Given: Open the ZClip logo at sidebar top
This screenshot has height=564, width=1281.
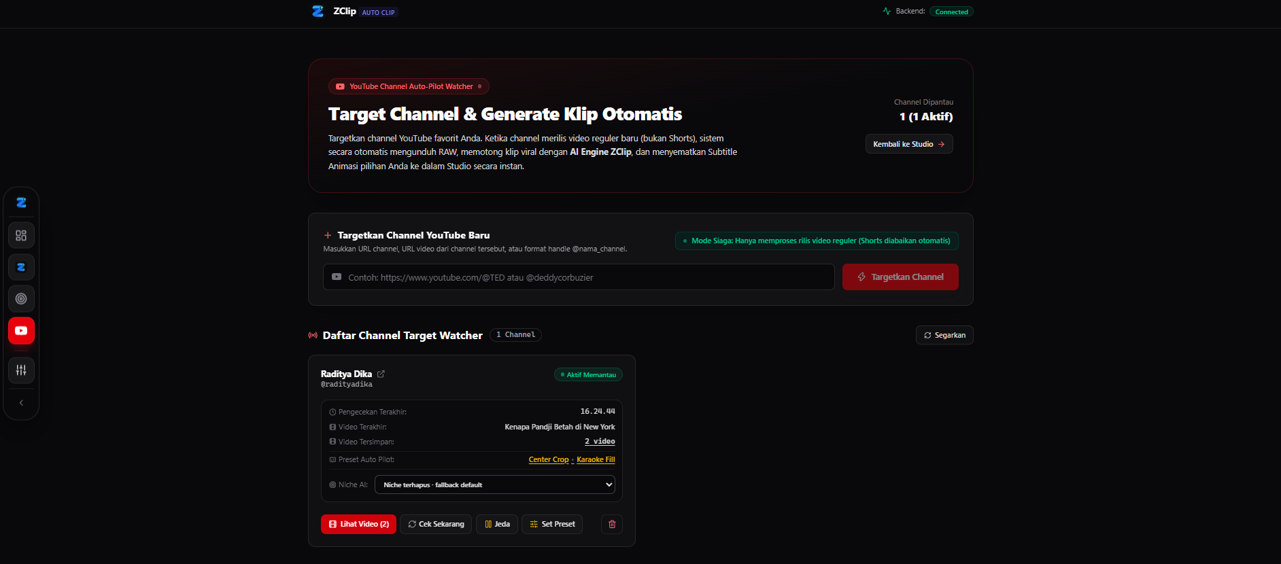Looking at the screenshot, I should [21, 202].
